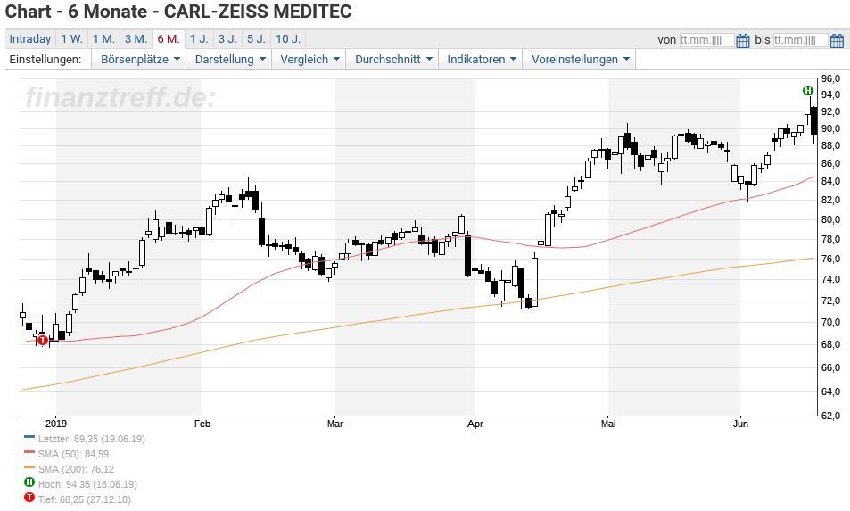Click the 80,0 y-axis price label
This screenshot has height=511, width=850.
click(x=830, y=219)
